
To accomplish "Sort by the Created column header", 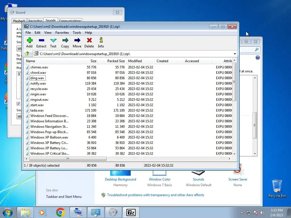I will [169, 61].
